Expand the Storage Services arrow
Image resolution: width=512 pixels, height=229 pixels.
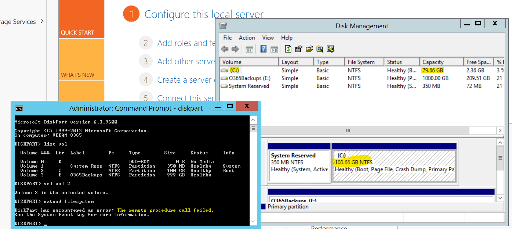(42, 21)
